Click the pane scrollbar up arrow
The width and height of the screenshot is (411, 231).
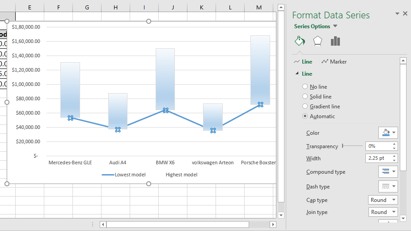tap(403, 61)
